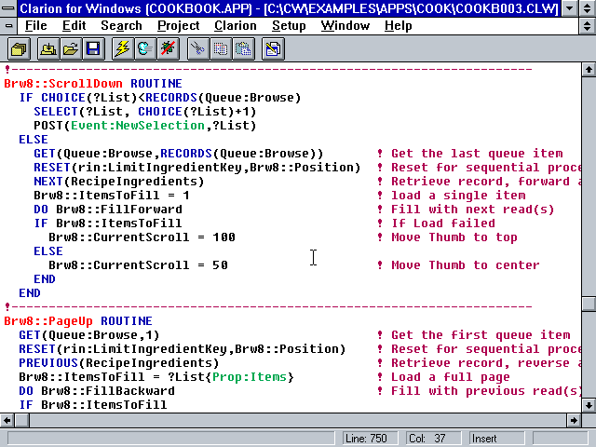596x447 pixels.
Task: Click comment 'If Load failed'
Action: point(443,223)
